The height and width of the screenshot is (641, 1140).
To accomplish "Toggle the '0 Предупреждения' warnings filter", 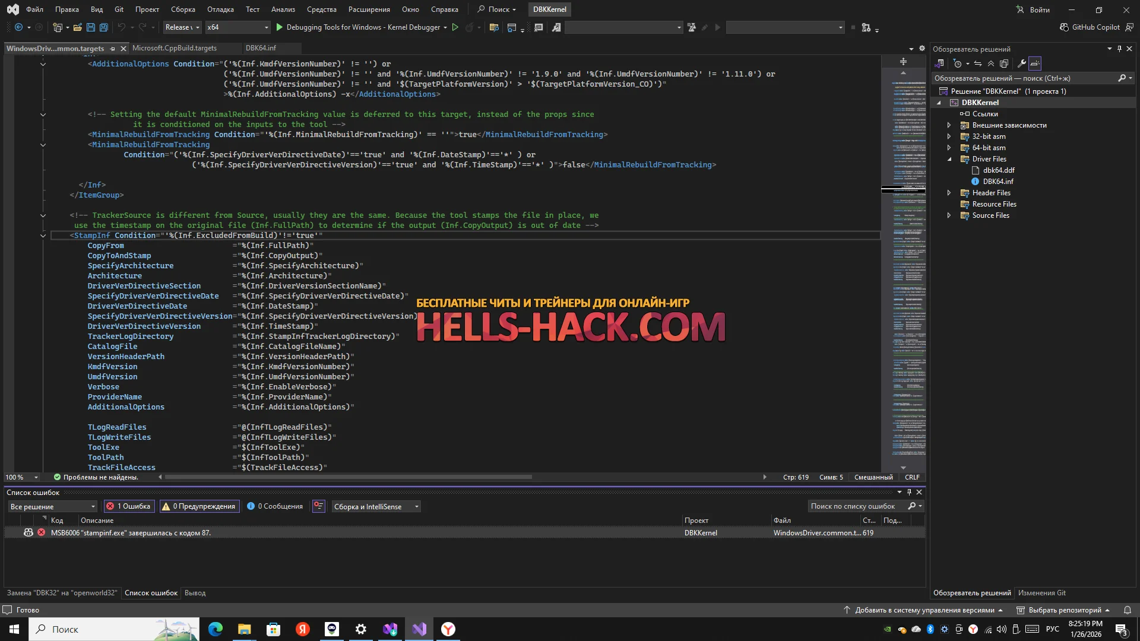I will [199, 506].
